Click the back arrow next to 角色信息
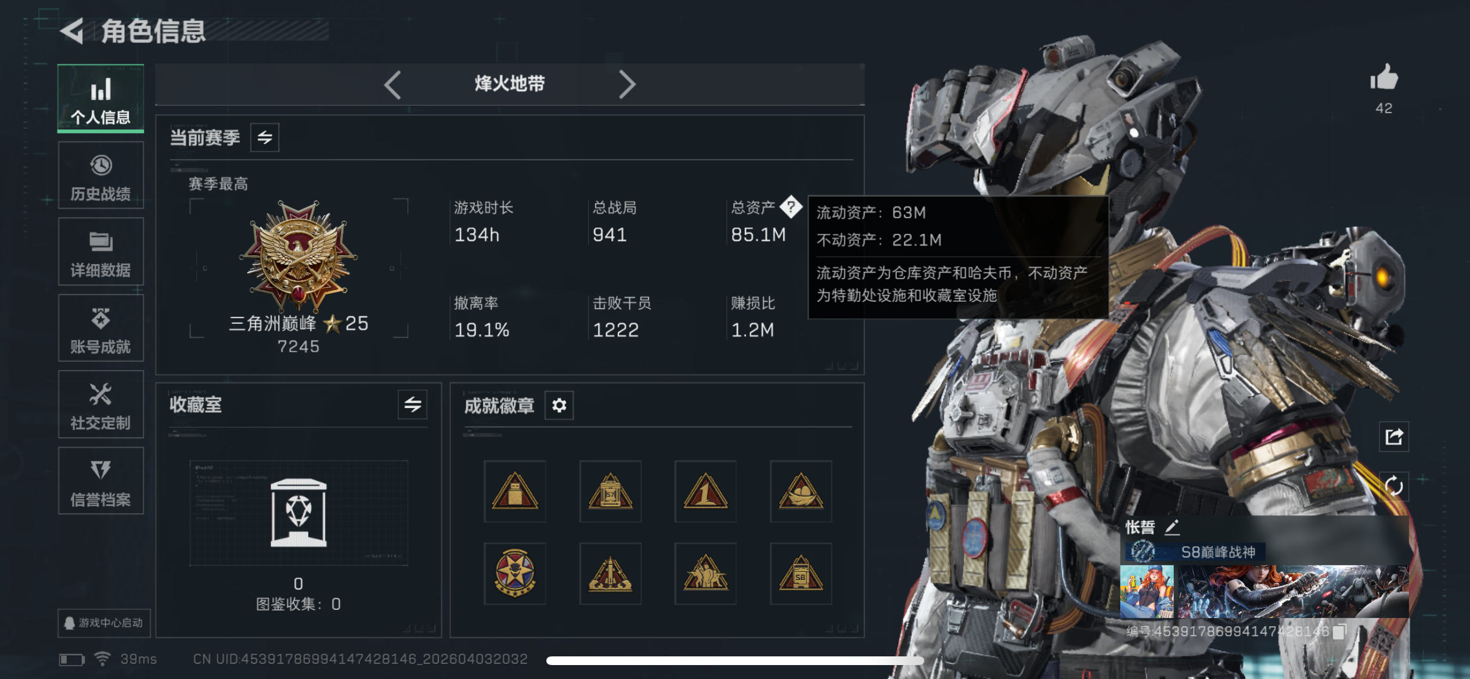Viewport: 1470px width, 679px height. [x=73, y=31]
